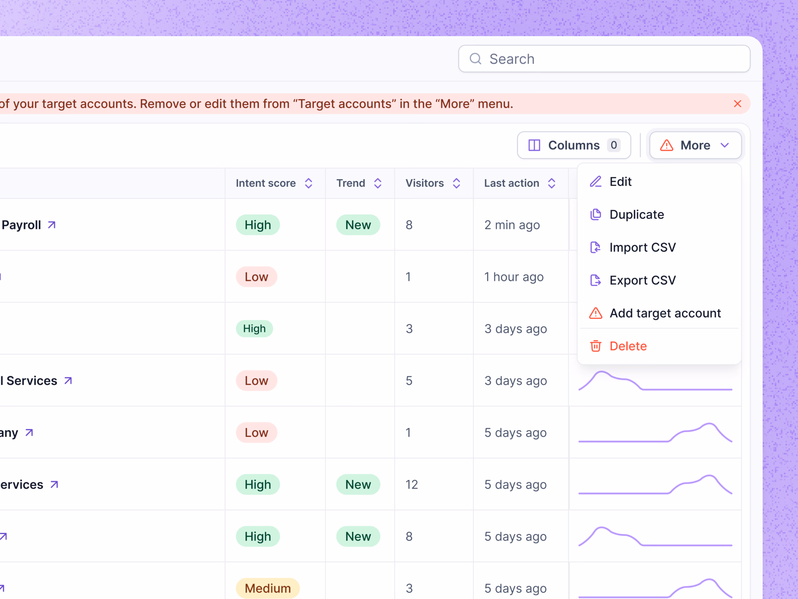Click the New badge in Payroll row
The width and height of the screenshot is (798, 599).
tap(358, 225)
